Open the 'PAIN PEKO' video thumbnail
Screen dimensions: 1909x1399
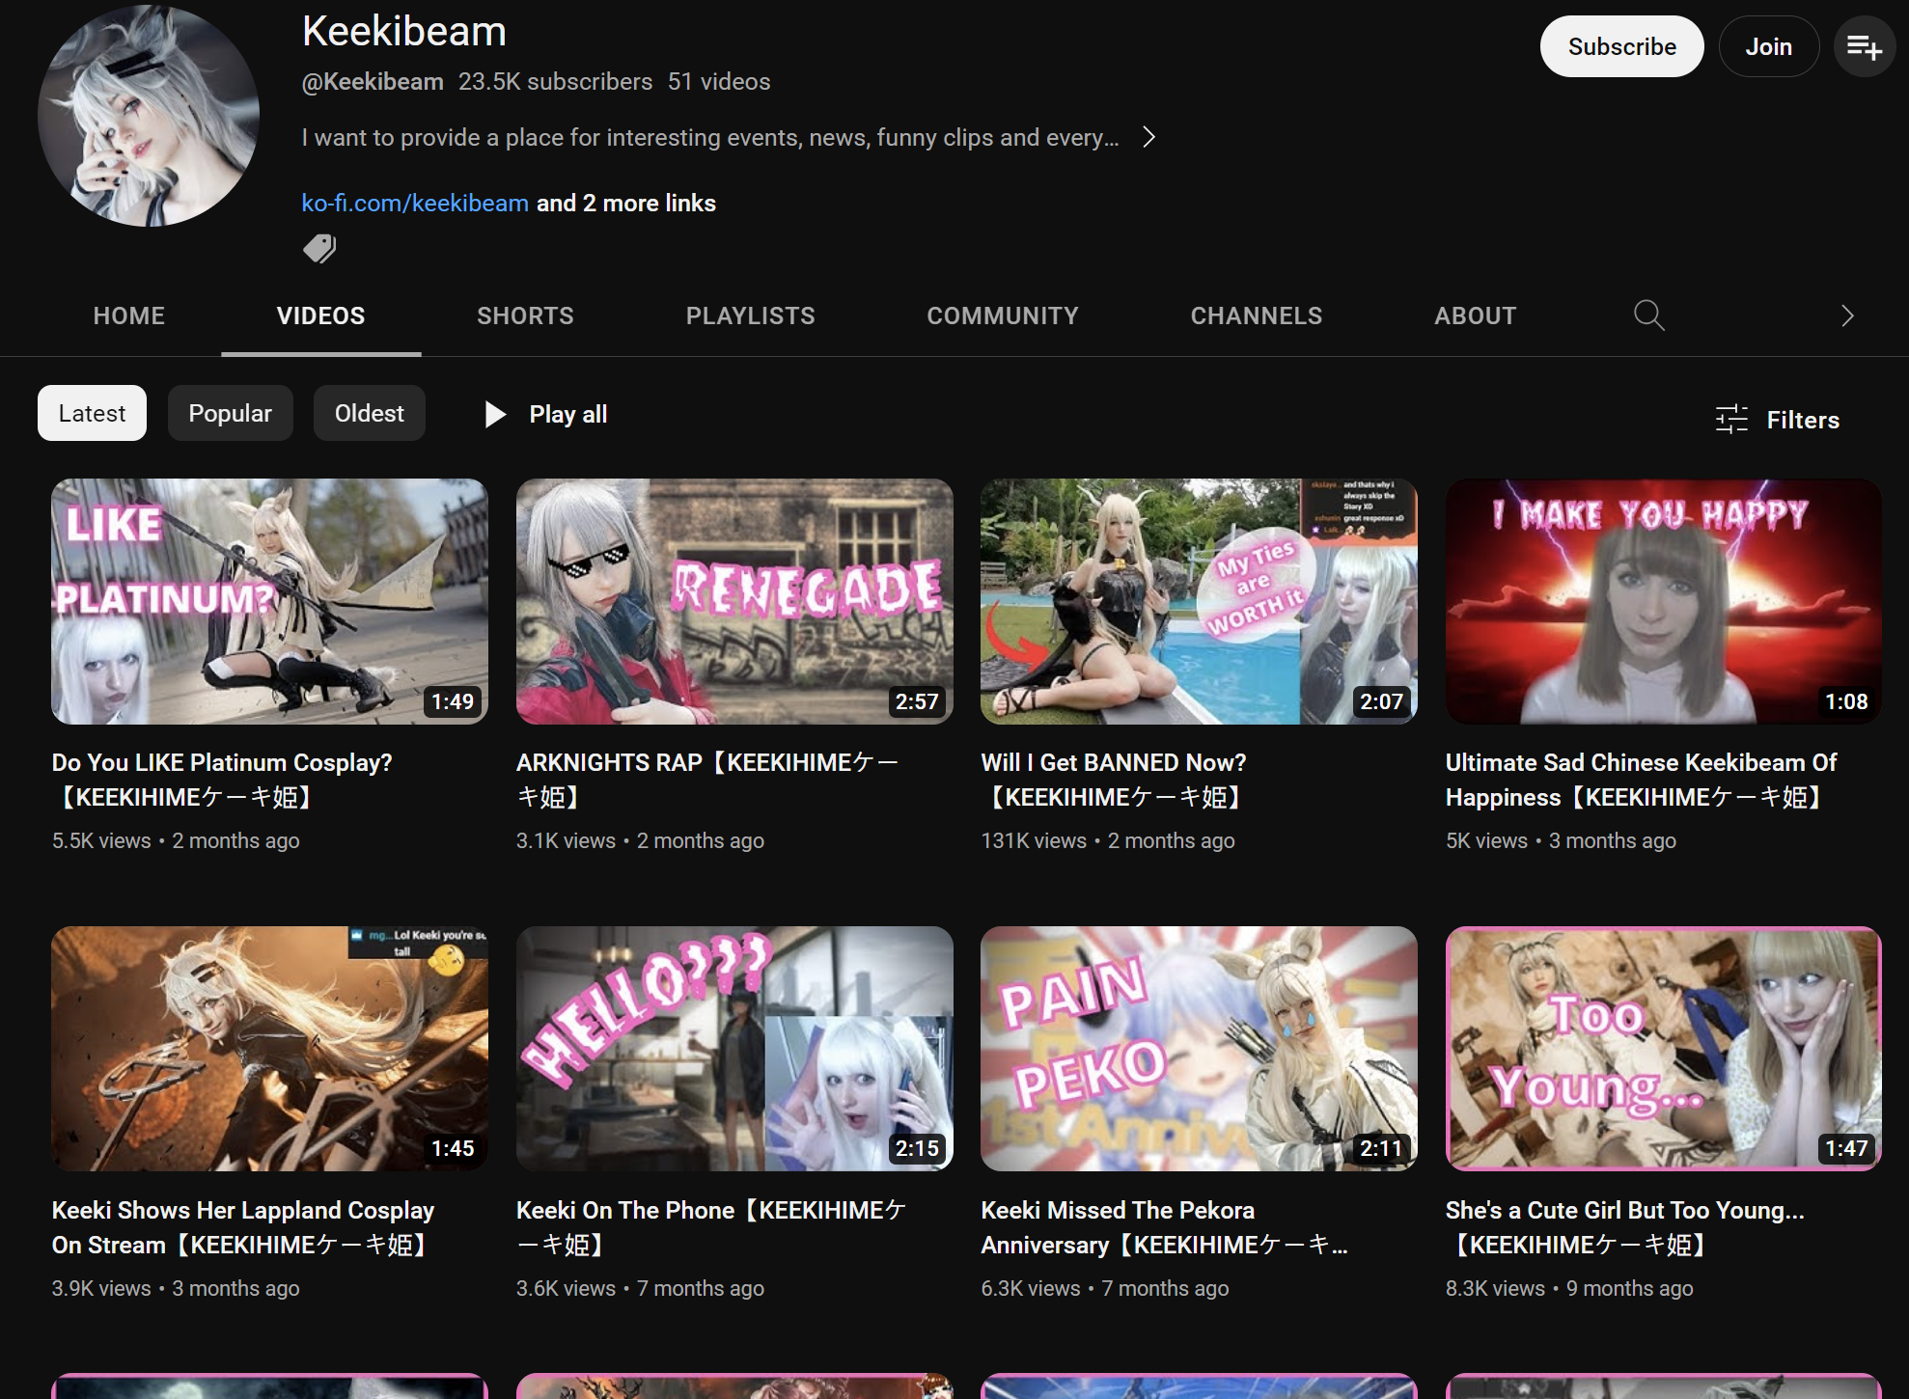1199,1049
